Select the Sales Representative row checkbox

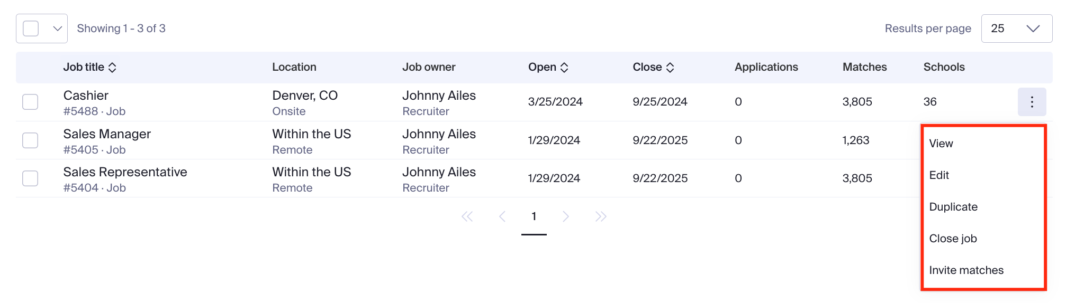click(30, 178)
